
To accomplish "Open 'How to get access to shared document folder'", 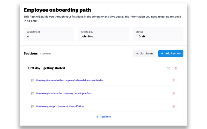I will click(69, 80).
